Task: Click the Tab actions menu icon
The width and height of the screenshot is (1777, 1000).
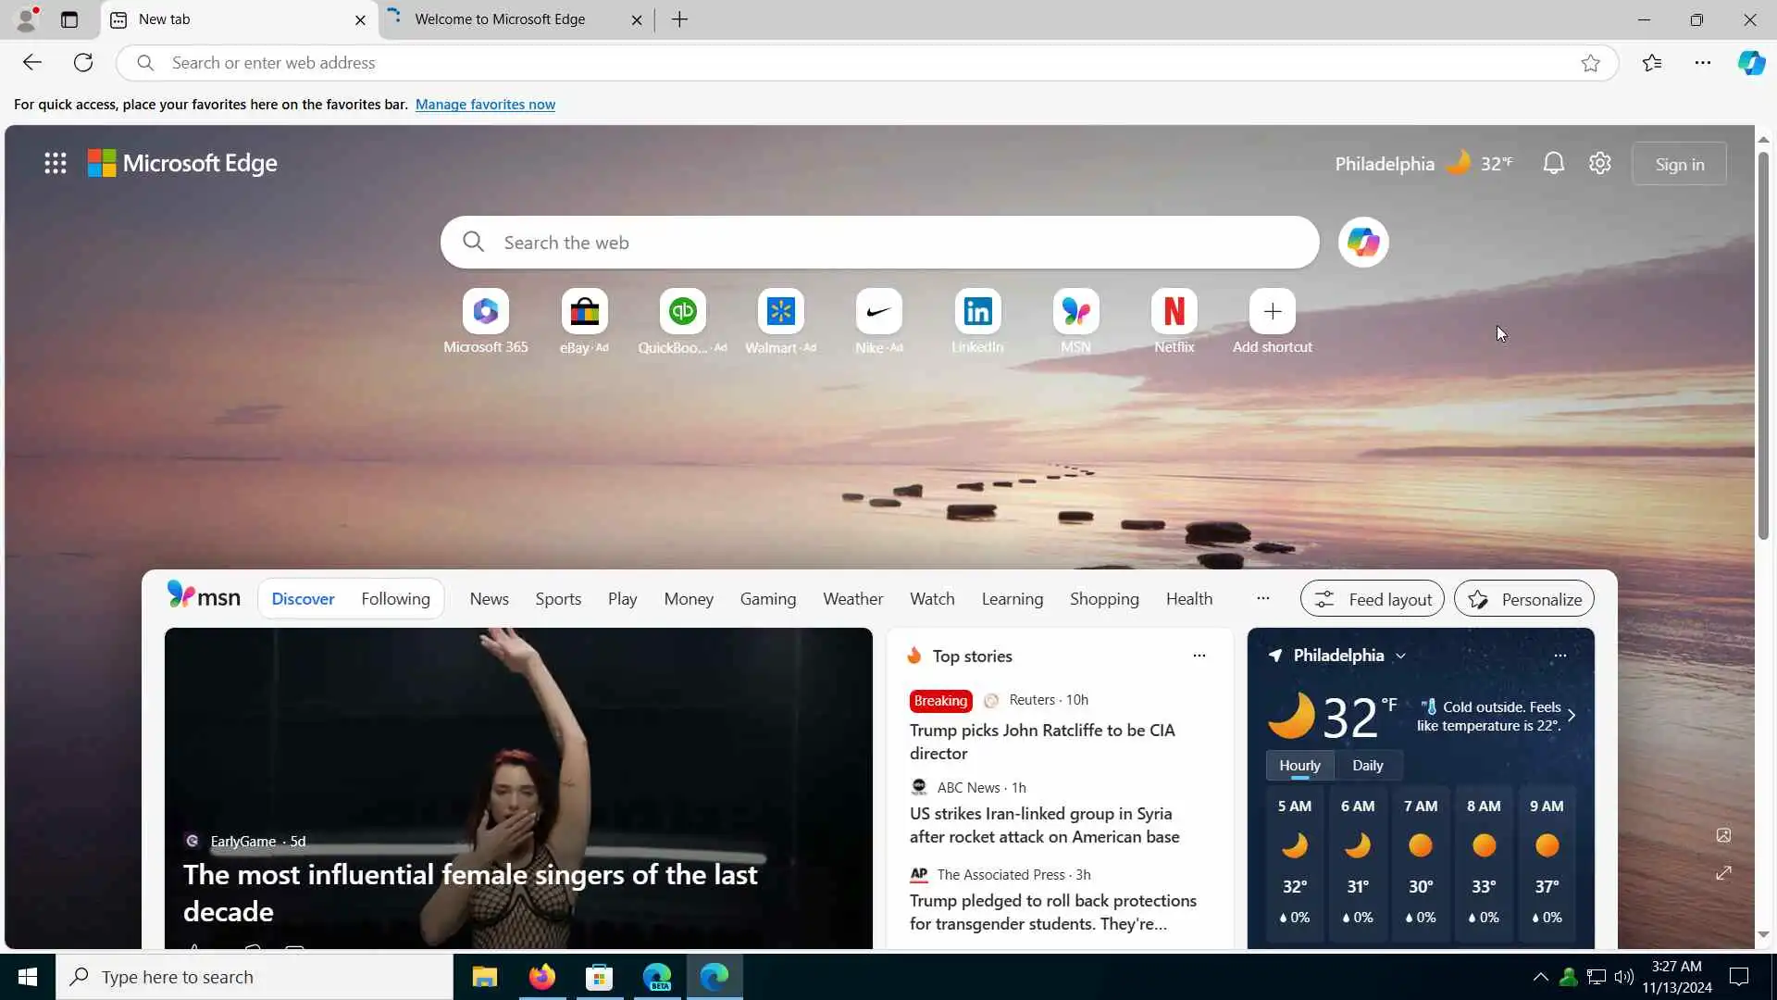Action: click(x=69, y=19)
